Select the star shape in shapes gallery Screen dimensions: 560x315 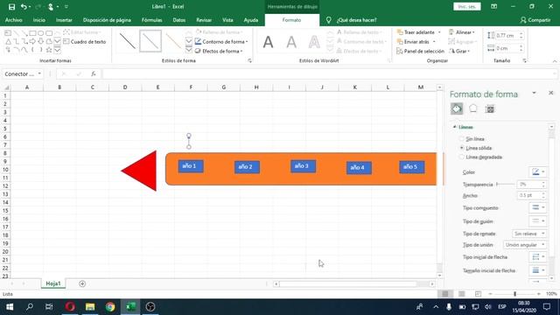(49, 50)
